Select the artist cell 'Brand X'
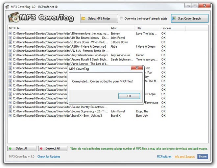The image size is (217, 168). point(115,115)
